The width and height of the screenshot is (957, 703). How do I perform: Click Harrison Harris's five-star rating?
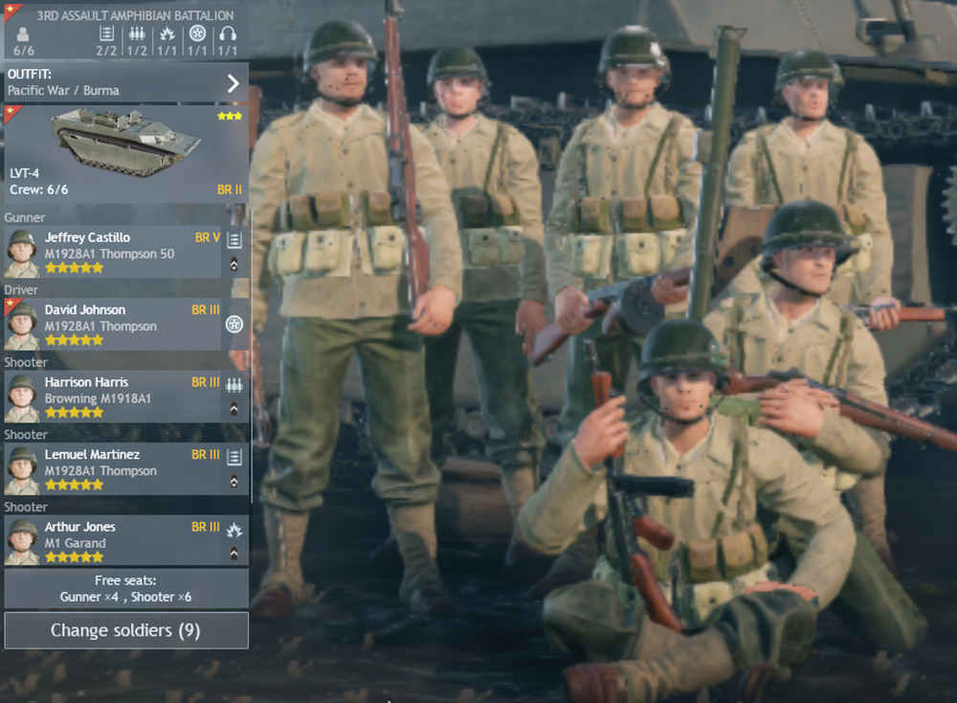pyautogui.click(x=74, y=412)
